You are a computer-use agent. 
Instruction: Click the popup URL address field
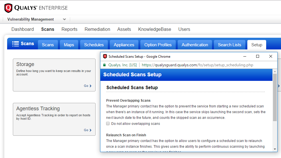(x=197, y=65)
